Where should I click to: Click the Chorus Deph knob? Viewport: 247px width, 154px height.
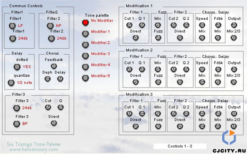[47, 79]
